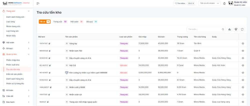Open Nhóm kiểu page
Screen dimensions: 250x106
pos(11,36)
